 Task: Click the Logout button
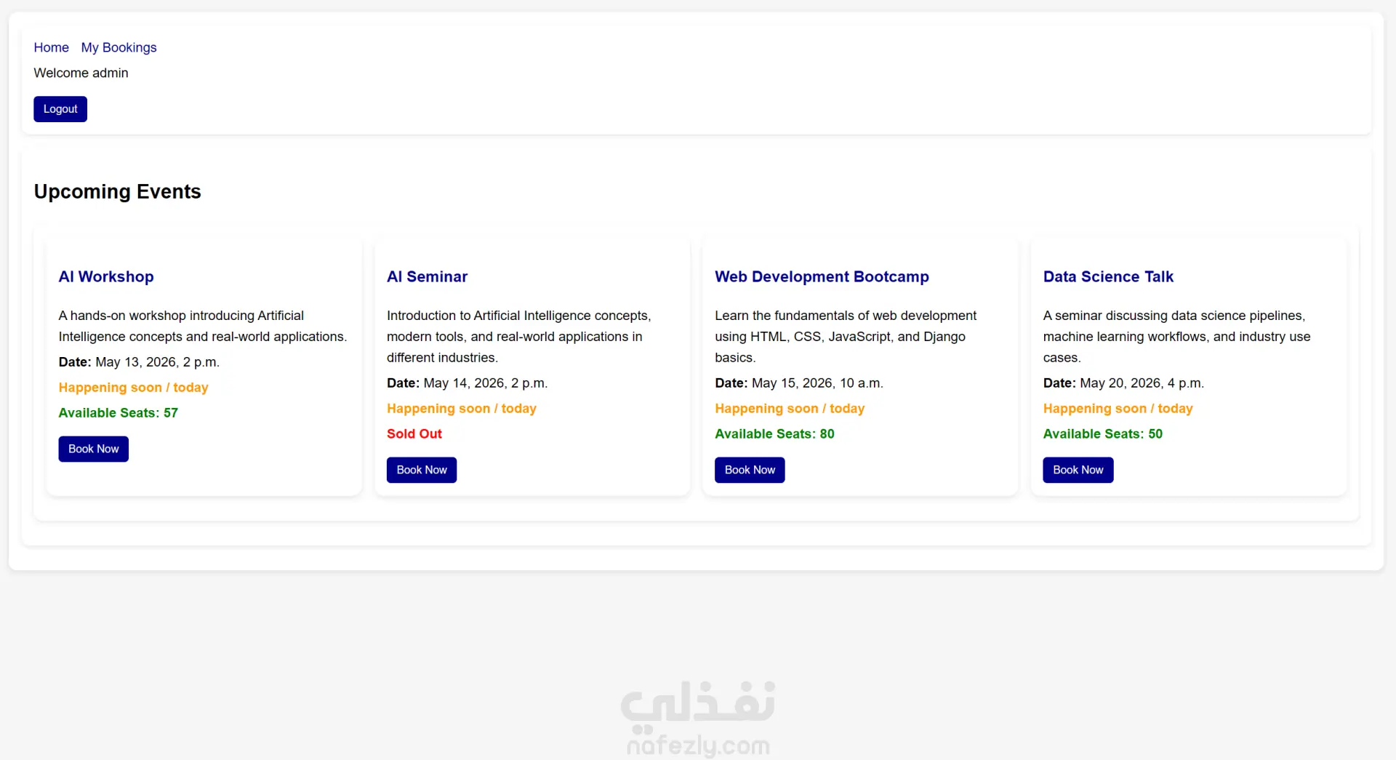(x=60, y=109)
